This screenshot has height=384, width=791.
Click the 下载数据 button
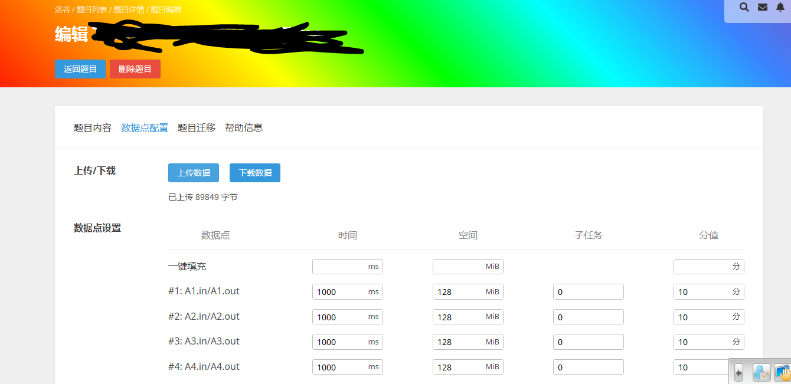(x=255, y=173)
